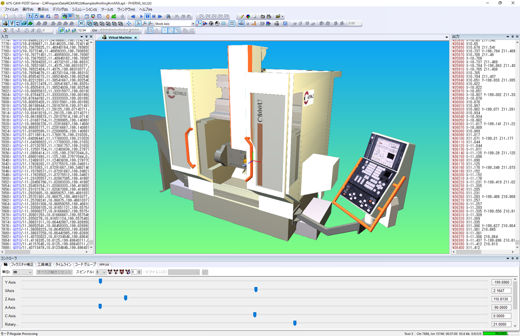Open the 単位 MM units dropdown

(x=22, y=272)
